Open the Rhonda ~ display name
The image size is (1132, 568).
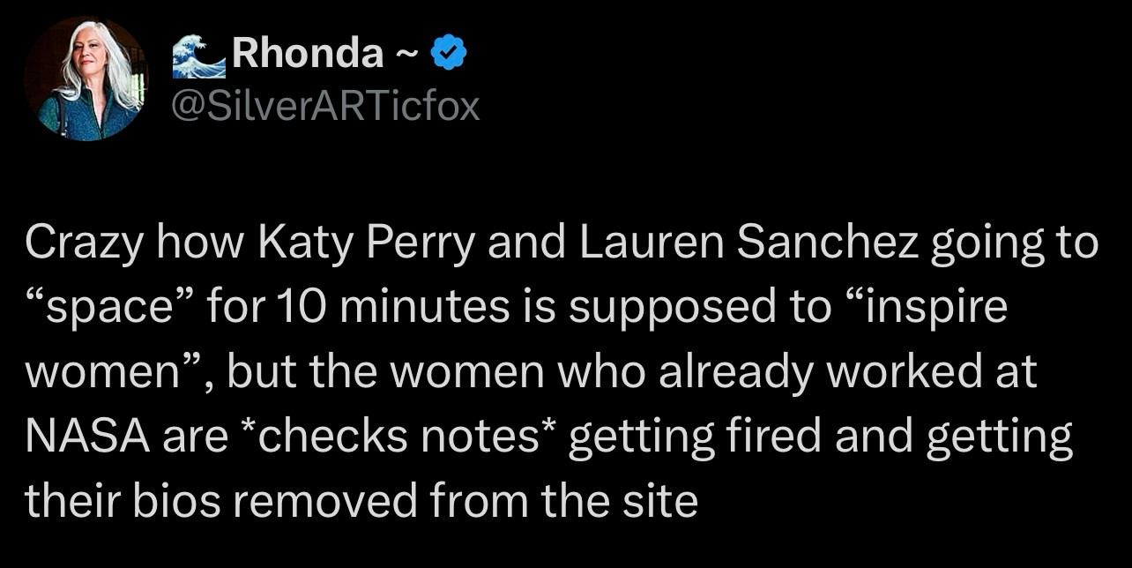[322, 56]
